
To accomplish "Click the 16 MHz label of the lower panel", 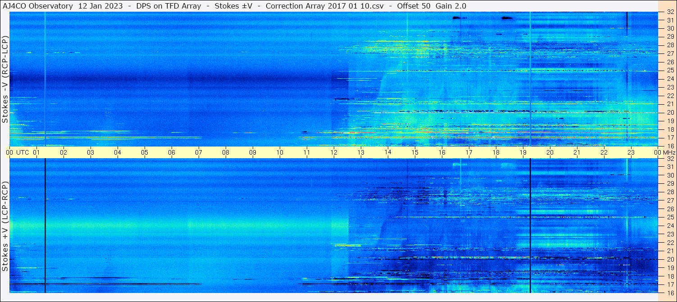I will click(x=670, y=293).
